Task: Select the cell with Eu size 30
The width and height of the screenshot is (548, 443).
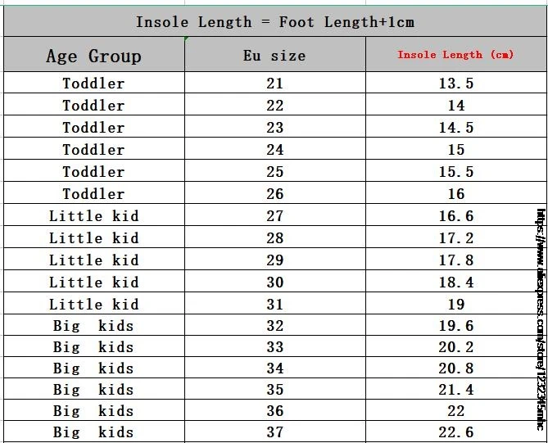Action: coord(275,281)
